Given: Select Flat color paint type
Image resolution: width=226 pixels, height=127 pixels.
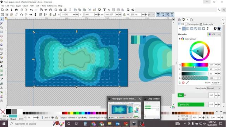Looking at the screenshot, I should click(x=184, y=29).
